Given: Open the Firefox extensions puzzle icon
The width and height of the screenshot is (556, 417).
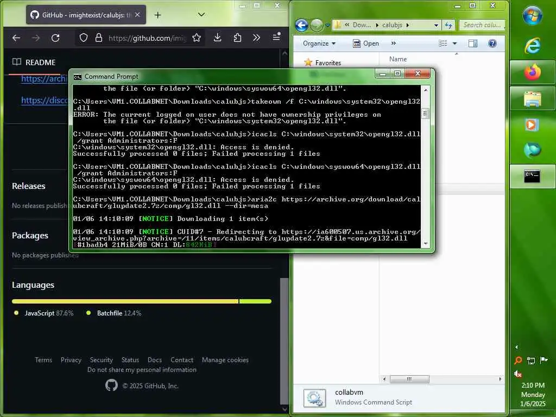Looking at the screenshot, I should pos(237,37).
